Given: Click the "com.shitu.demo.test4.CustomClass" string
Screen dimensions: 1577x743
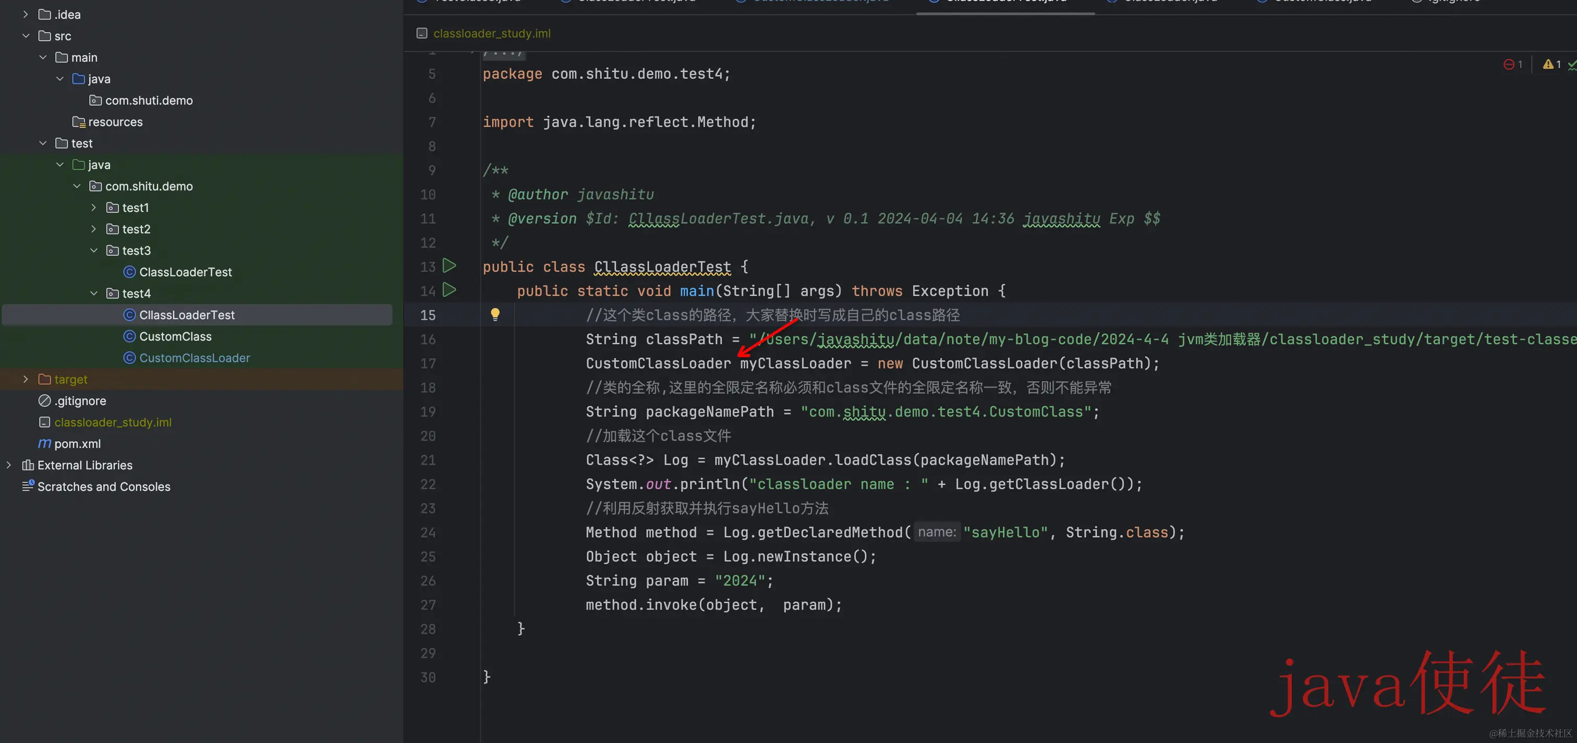Looking at the screenshot, I should (x=946, y=411).
